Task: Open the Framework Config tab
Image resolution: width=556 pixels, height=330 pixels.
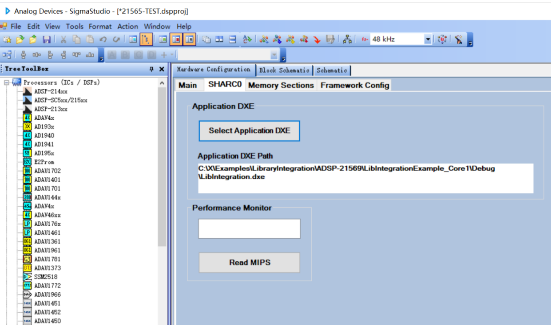Action: coord(355,85)
